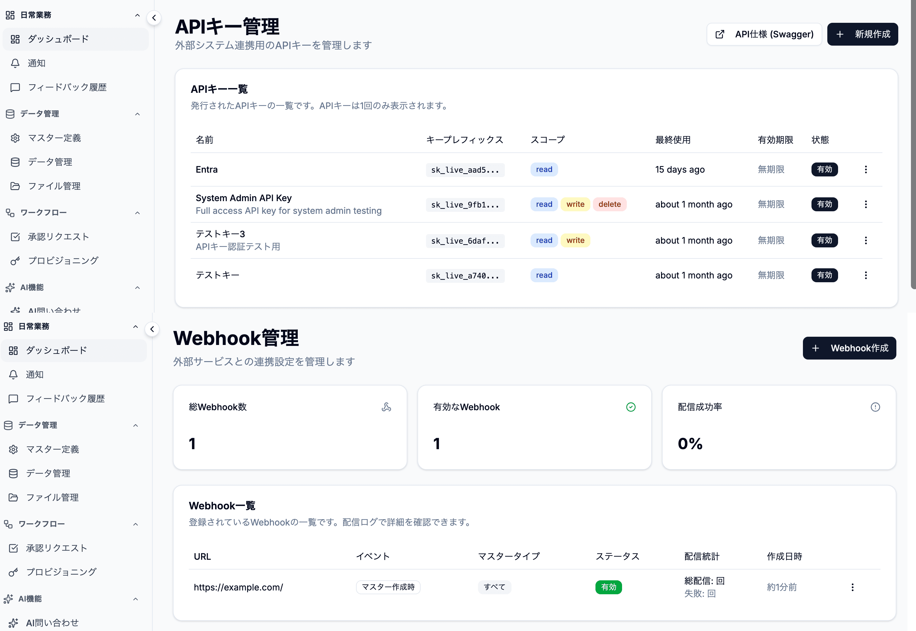Click the 15 days ago last-used value

[x=680, y=169]
